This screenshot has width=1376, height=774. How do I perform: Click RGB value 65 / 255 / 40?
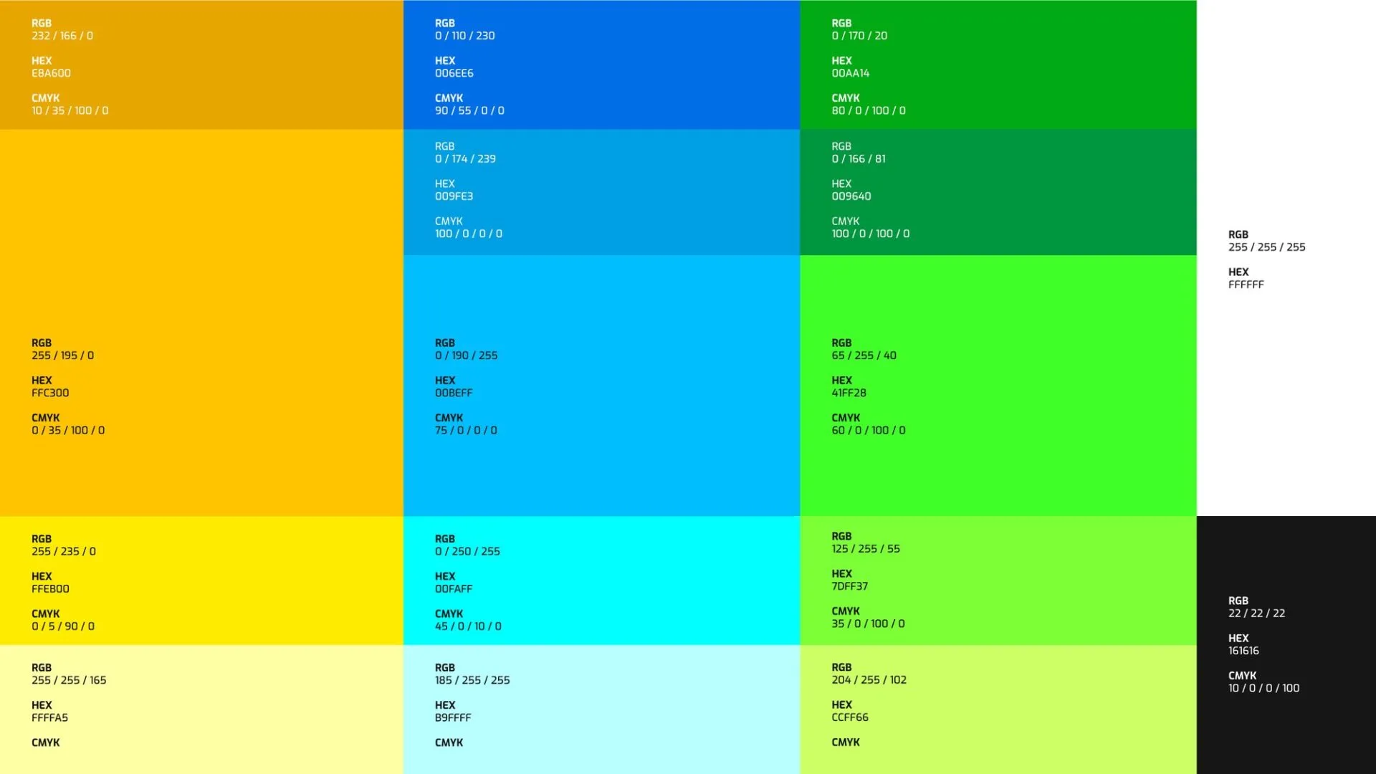pos(864,355)
